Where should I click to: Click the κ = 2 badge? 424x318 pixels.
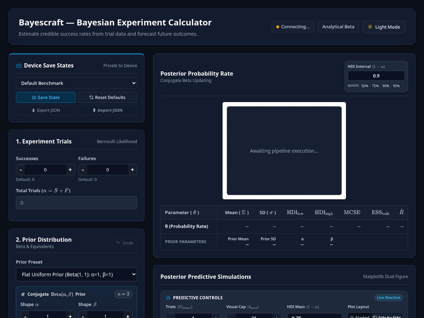point(123,294)
